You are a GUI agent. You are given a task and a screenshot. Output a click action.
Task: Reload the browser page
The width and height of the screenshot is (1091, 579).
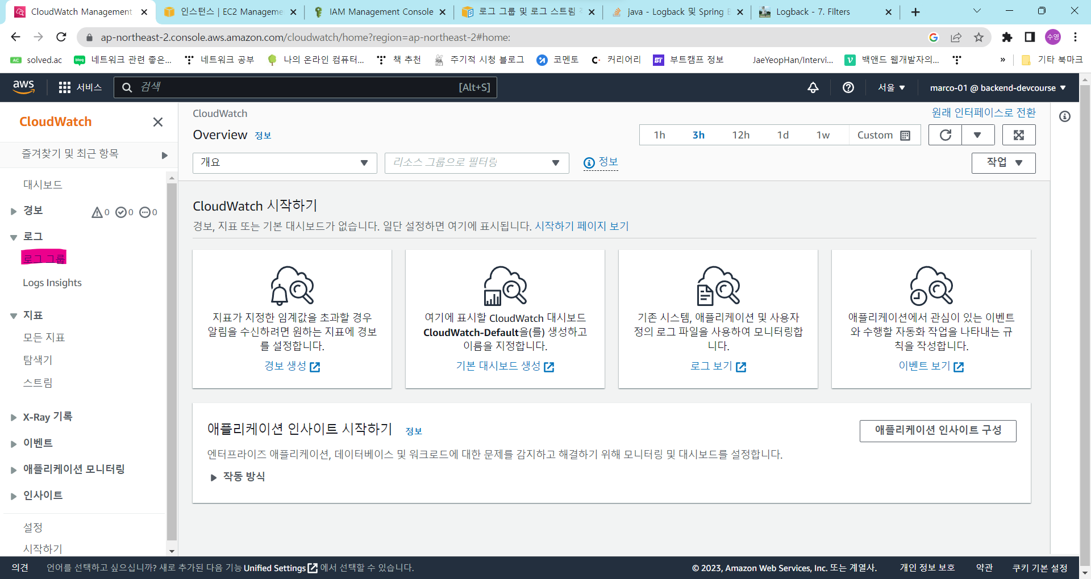(61, 37)
